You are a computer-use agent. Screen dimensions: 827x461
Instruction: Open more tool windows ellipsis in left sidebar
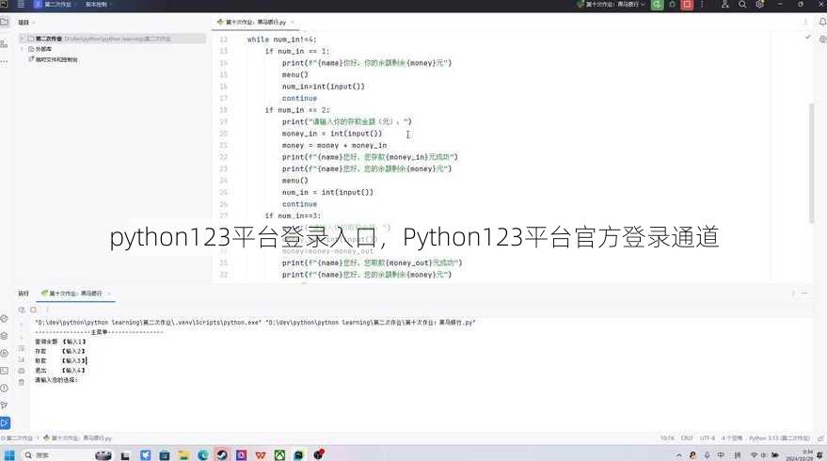(x=4, y=62)
